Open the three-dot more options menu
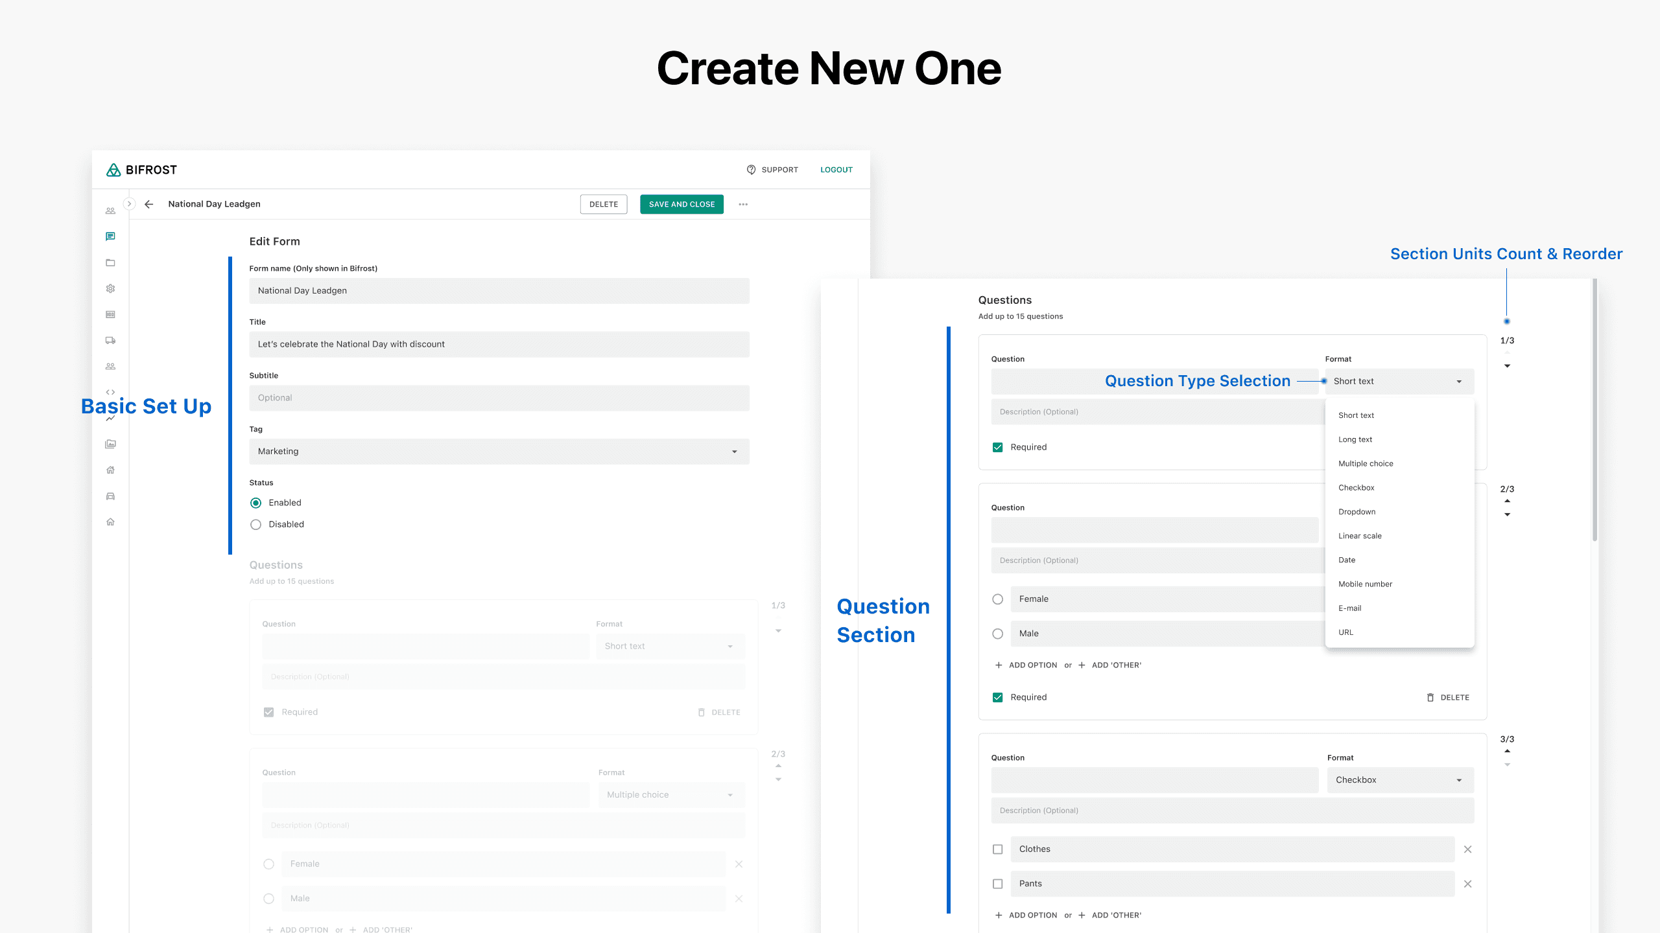 coord(743,204)
